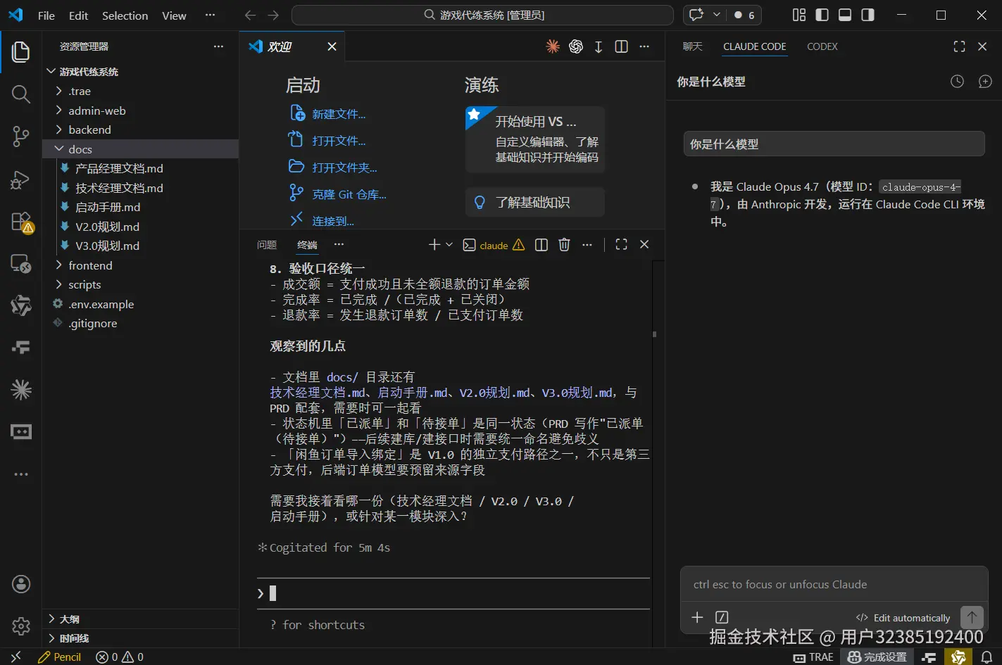Expand the scripts folder
This screenshot has height=665, width=1002.
(x=141, y=284)
